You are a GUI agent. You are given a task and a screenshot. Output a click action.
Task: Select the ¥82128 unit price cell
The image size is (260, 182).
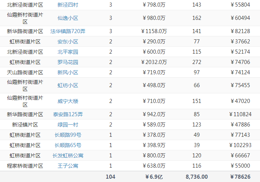(x=240, y=31)
